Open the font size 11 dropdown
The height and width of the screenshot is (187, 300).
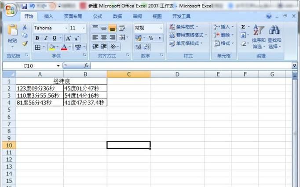84,28
